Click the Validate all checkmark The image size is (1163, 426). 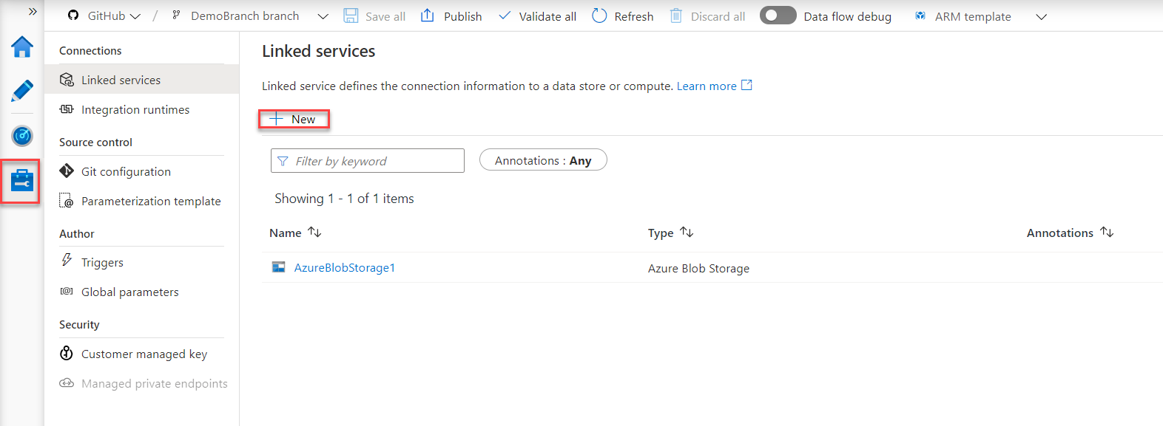click(505, 16)
